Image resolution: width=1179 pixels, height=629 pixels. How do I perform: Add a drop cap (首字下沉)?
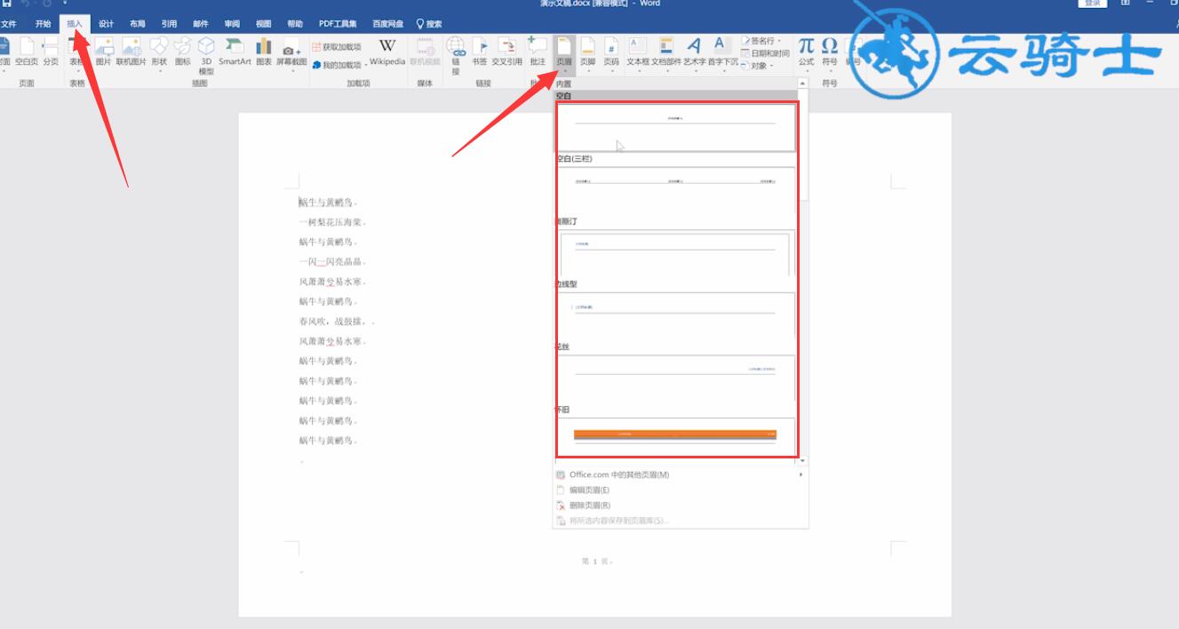point(721,54)
